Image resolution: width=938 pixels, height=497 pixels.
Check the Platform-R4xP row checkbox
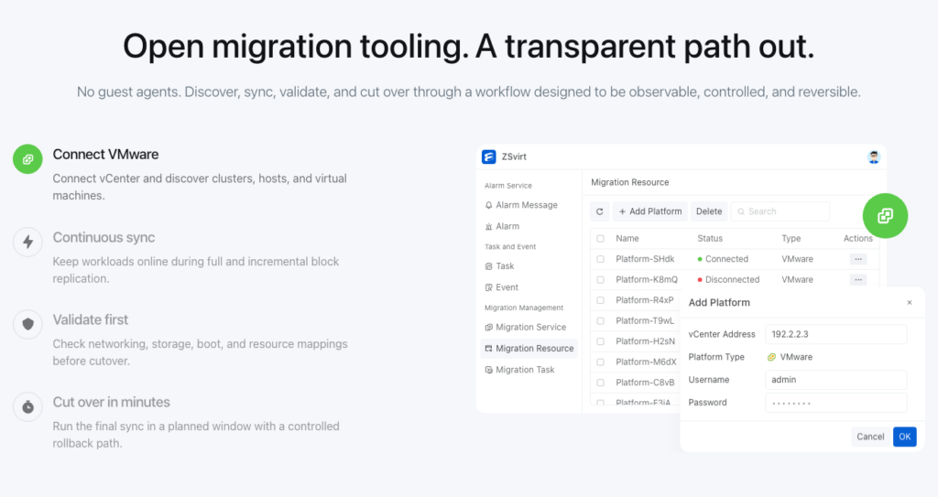(x=600, y=300)
